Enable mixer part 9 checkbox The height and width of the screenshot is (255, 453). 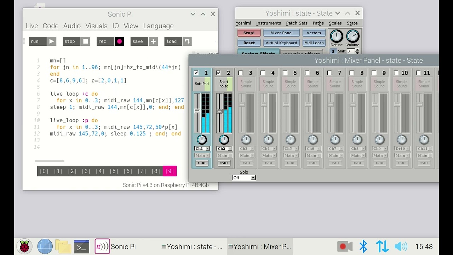(374, 73)
